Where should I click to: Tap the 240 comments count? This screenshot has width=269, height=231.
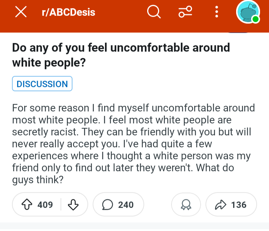tap(126, 204)
